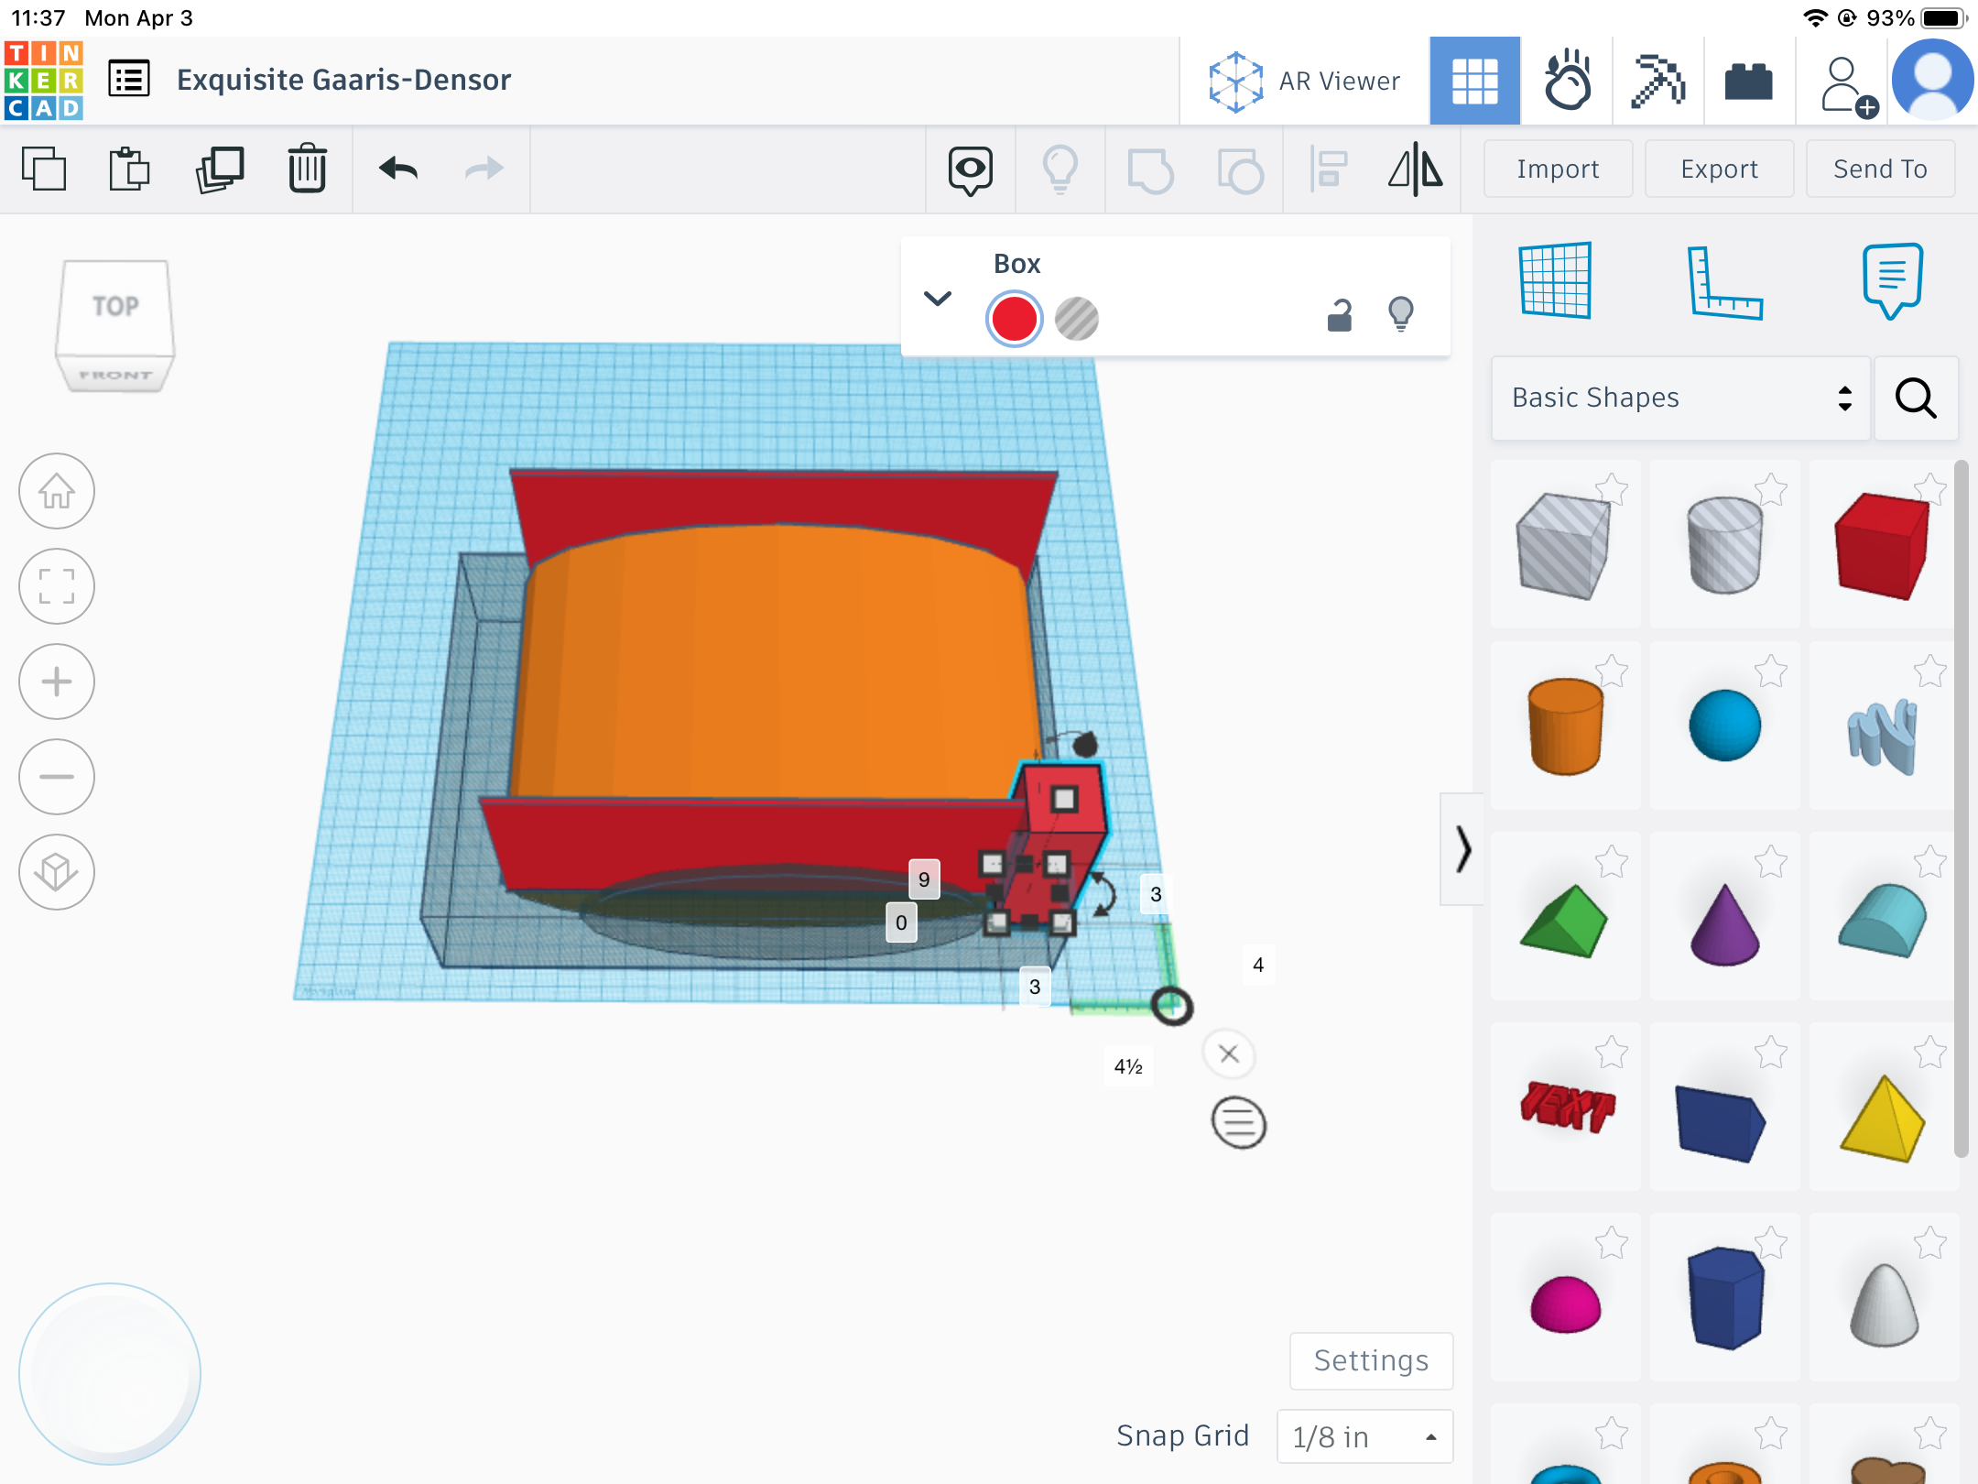Screen dimensions: 1978x1484
Task: Open AR Viewer
Action: [1305, 81]
